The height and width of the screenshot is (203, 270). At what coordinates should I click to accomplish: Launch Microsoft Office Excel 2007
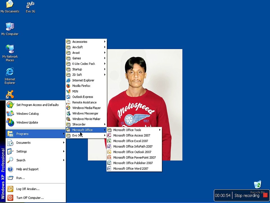134,141
